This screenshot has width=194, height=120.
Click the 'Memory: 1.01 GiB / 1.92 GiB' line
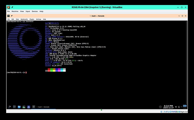pyautogui.click(x=59, y=57)
